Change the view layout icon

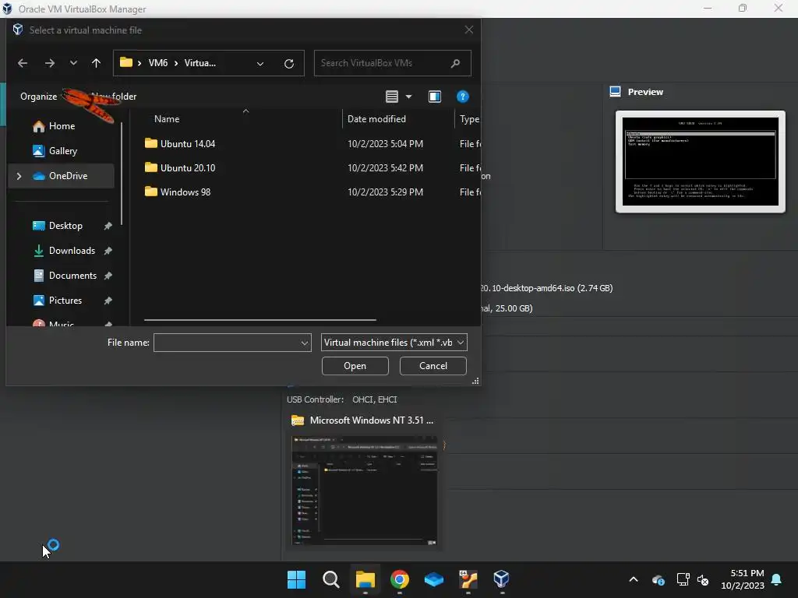point(391,97)
